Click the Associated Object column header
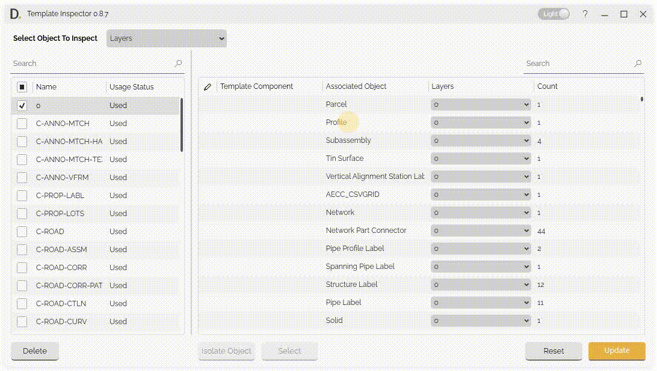The height and width of the screenshot is (371, 657). click(356, 86)
